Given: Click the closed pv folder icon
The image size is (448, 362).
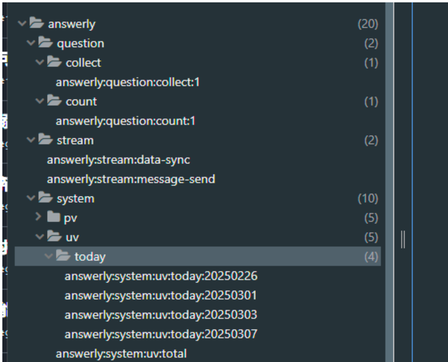Looking at the screenshot, I should [55, 218].
